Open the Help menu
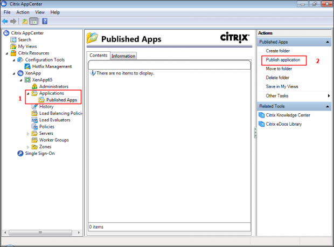The width and height of the screenshot is (334, 247). click(55, 12)
